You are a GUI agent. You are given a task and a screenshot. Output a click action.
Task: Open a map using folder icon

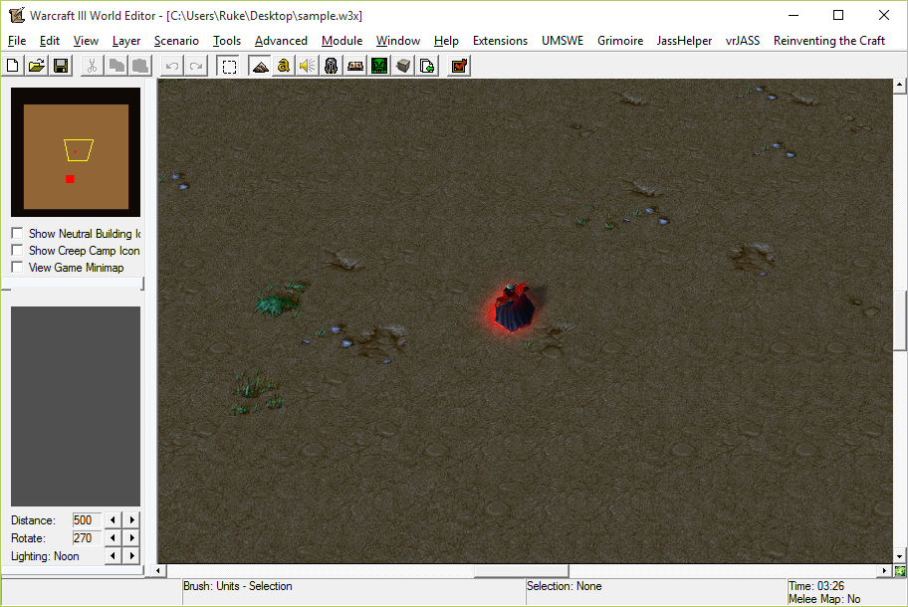coord(37,66)
